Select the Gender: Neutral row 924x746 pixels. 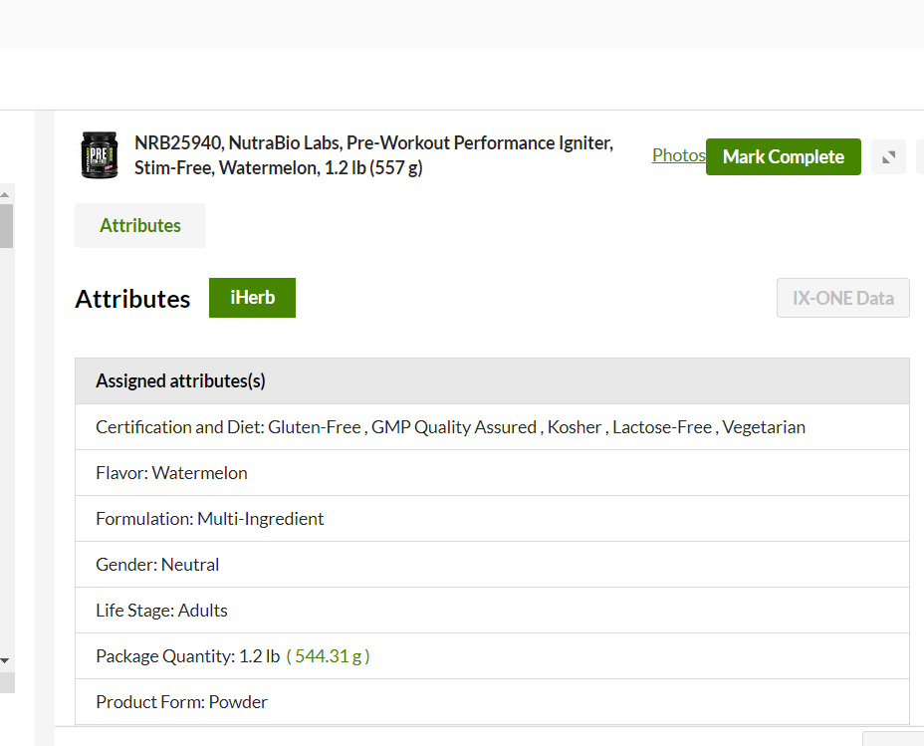tap(492, 565)
